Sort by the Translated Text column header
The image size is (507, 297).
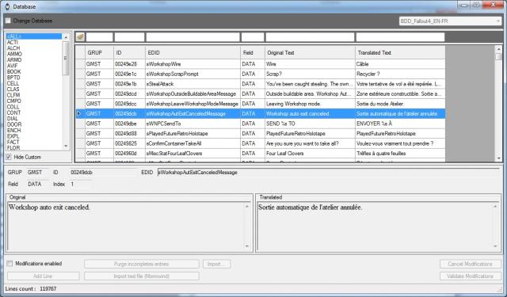point(400,53)
